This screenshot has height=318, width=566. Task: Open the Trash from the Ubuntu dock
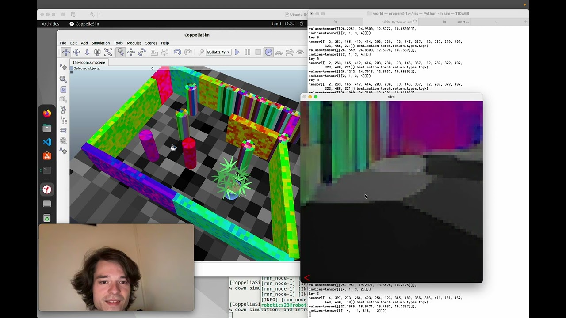click(x=47, y=218)
